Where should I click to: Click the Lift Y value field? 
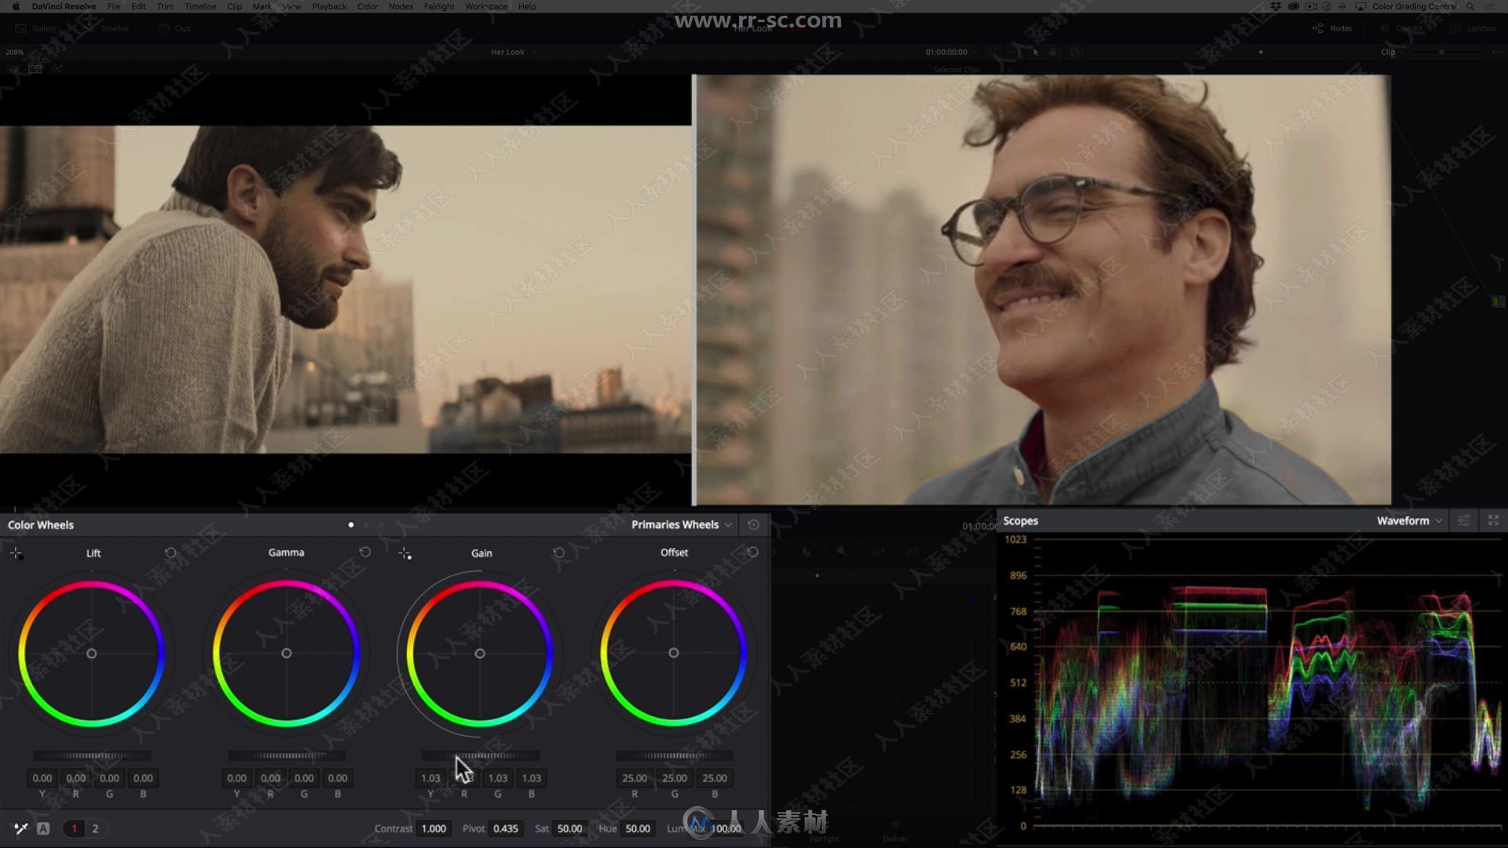pos(42,778)
